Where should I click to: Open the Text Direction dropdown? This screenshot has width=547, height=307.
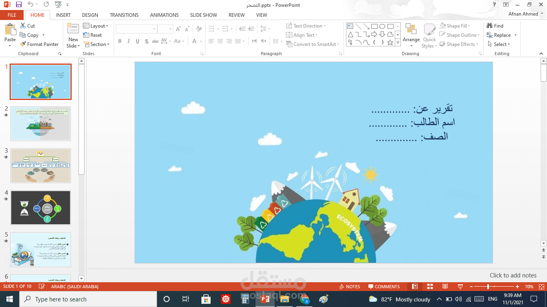tap(306, 26)
